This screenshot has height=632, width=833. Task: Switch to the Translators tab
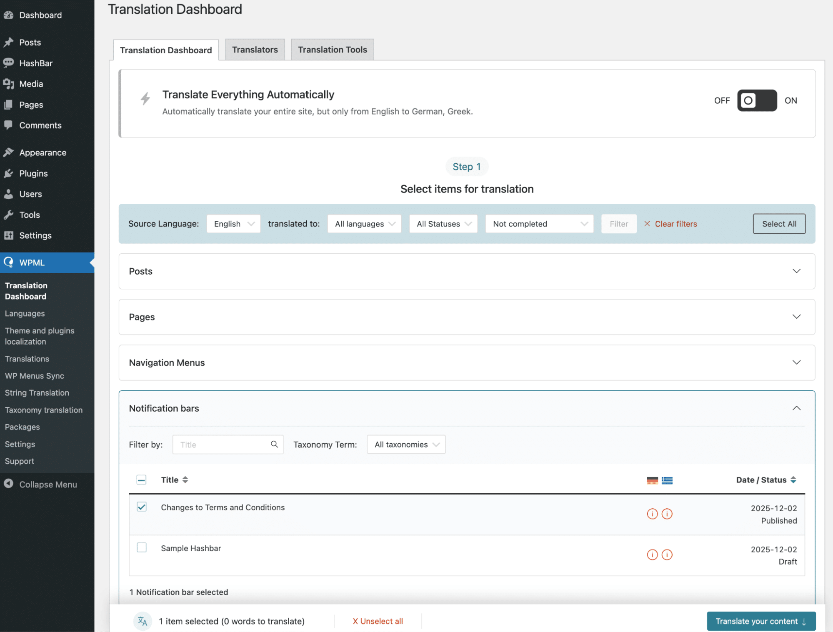(255, 49)
